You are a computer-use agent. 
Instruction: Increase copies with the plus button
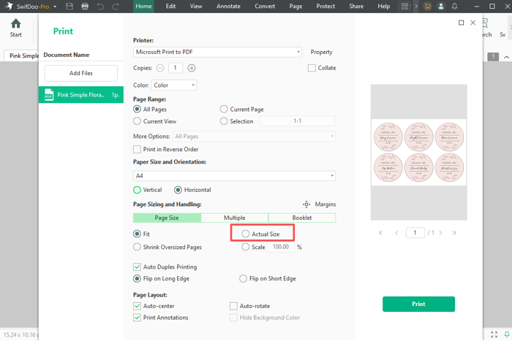pos(192,68)
